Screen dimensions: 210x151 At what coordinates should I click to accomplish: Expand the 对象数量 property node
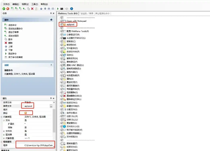pos(4,138)
